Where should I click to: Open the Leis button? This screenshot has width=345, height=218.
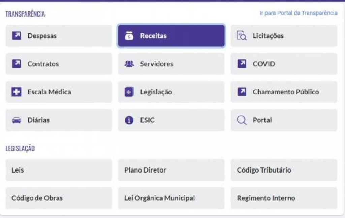click(x=59, y=170)
